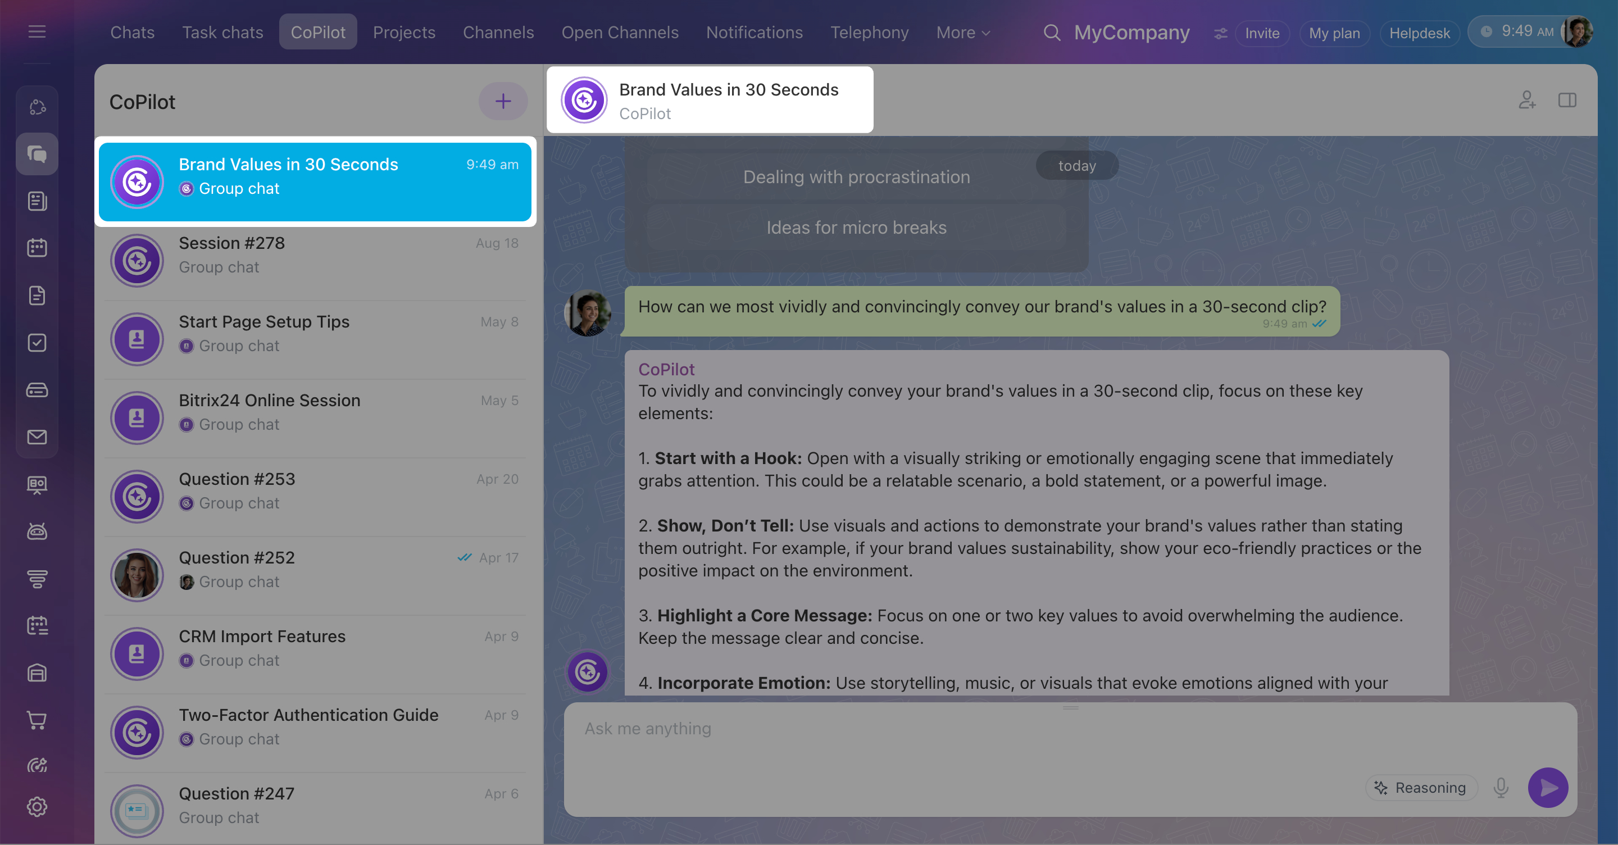Switch to the Chats tab
This screenshot has height=845, width=1618.
tap(133, 32)
